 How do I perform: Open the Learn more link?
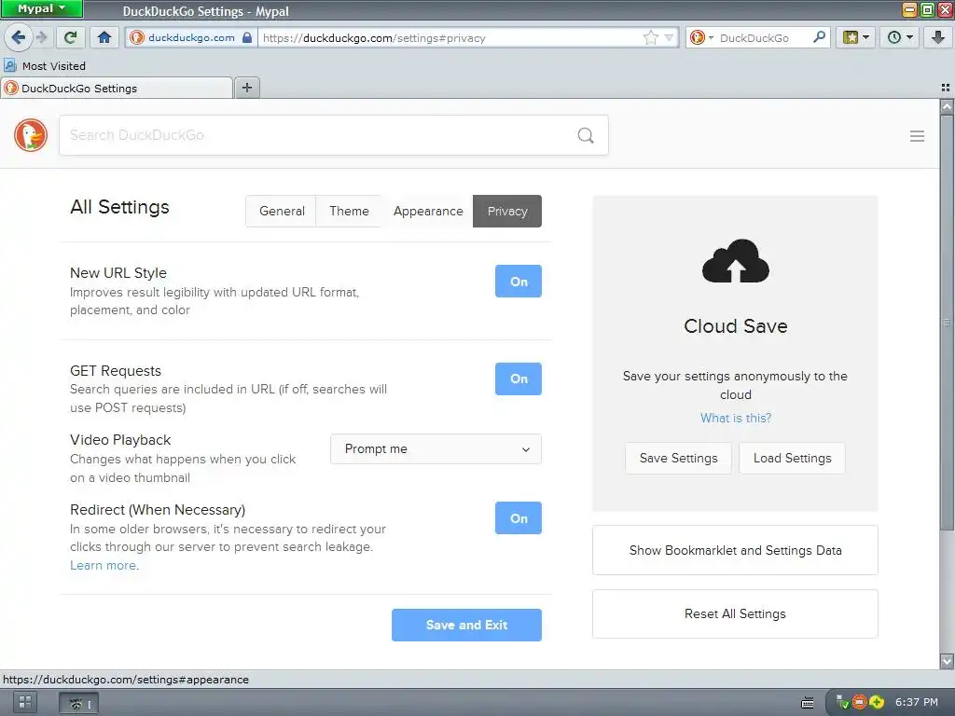pyautogui.click(x=104, y=565)
